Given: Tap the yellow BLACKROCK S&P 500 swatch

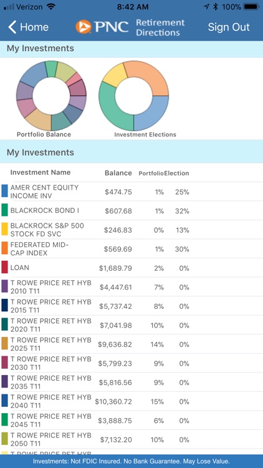Looking at the screenshot, I should (4, 229).
